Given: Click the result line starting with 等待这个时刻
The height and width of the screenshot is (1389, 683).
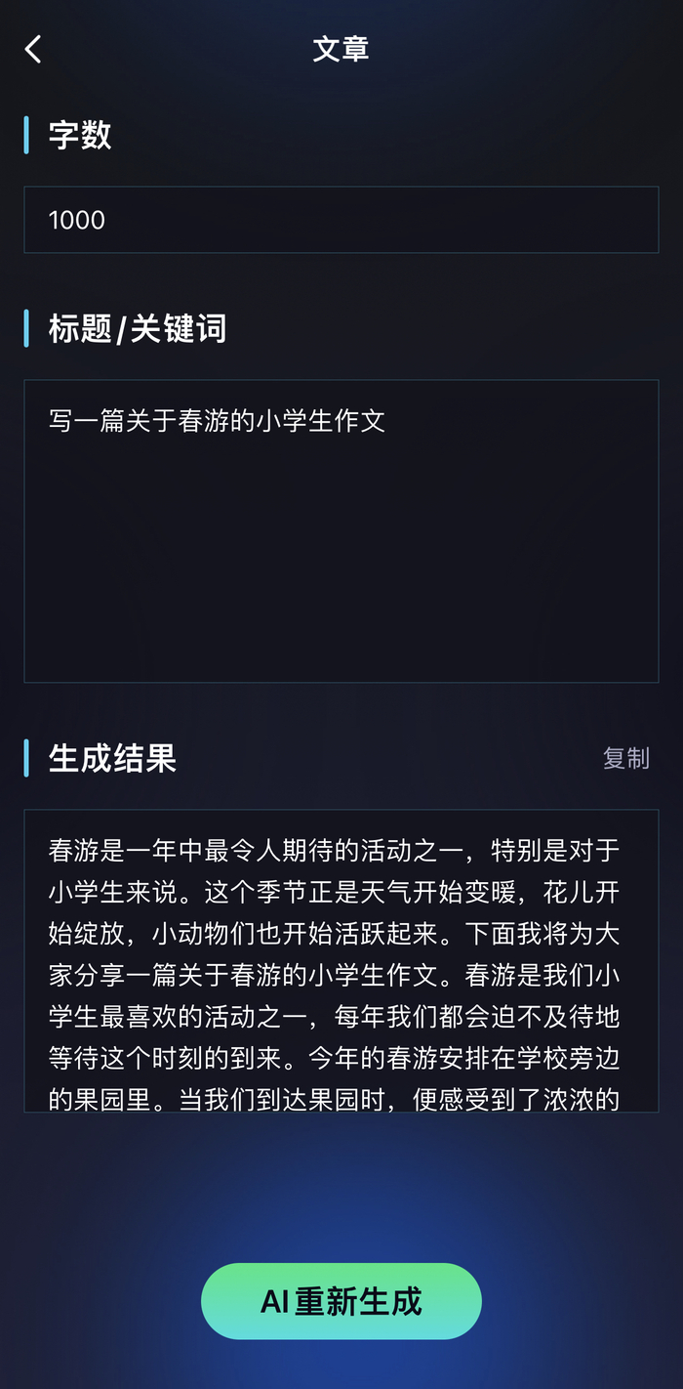Looking at the screenshot, I should pos(334,1058).
